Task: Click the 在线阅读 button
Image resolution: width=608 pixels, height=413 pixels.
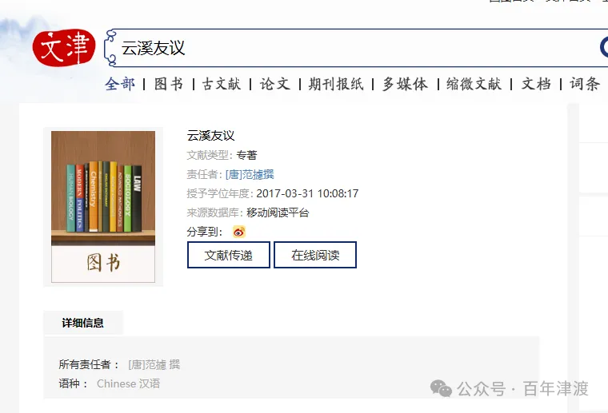Action: tap(315, 255)
